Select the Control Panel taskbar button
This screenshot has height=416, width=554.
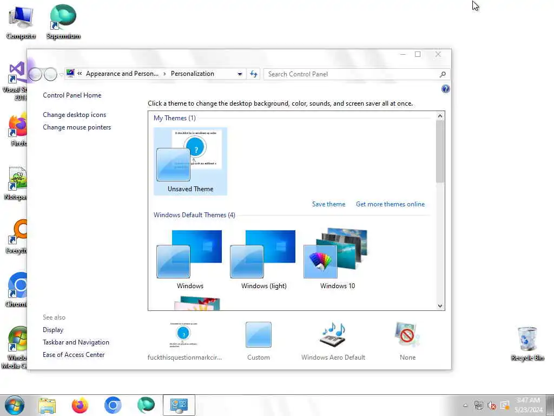point(179,405)
